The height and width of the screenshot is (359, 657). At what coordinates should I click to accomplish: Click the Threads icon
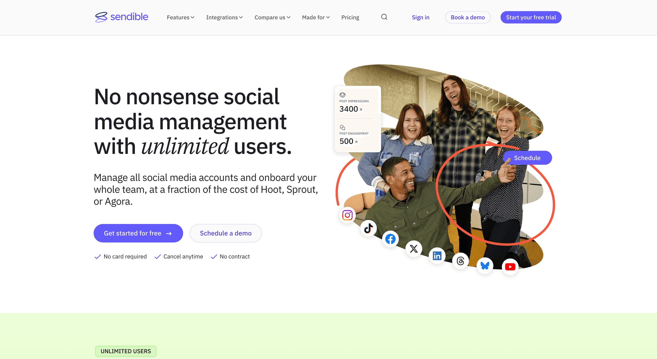460,261
